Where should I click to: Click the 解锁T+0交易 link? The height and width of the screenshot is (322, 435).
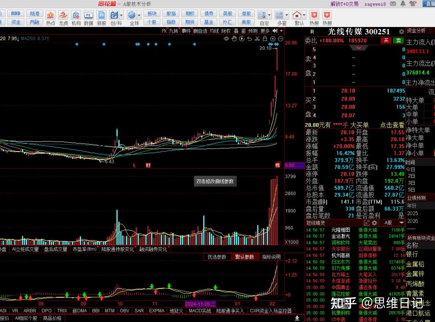tap(344, 4)
